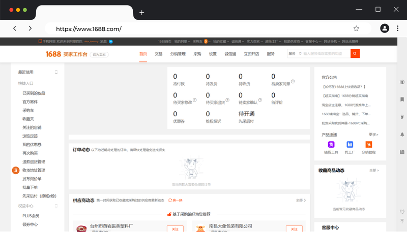Open the browser profile account icon
The width and height of the screenshot is (407, 232).
[385, 29]
